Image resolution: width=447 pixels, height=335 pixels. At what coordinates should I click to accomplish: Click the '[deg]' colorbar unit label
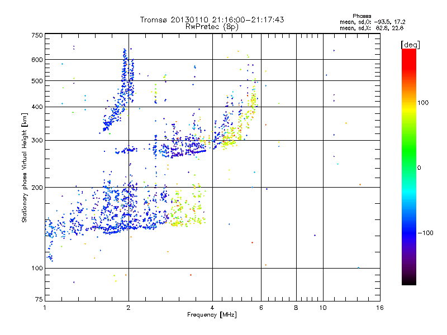(x=410, y=45)
